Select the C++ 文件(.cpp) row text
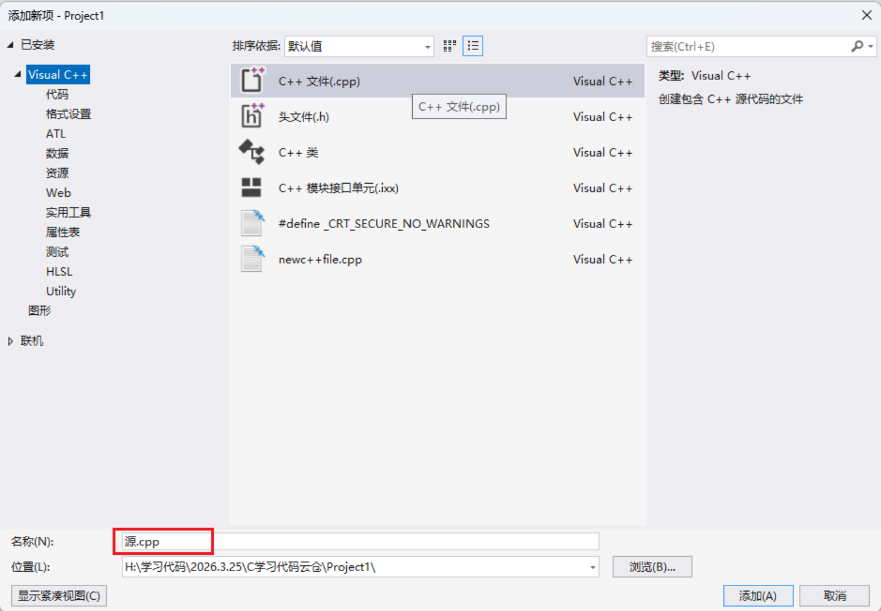The width and height of the screenshot is (881, 611). 319,81
